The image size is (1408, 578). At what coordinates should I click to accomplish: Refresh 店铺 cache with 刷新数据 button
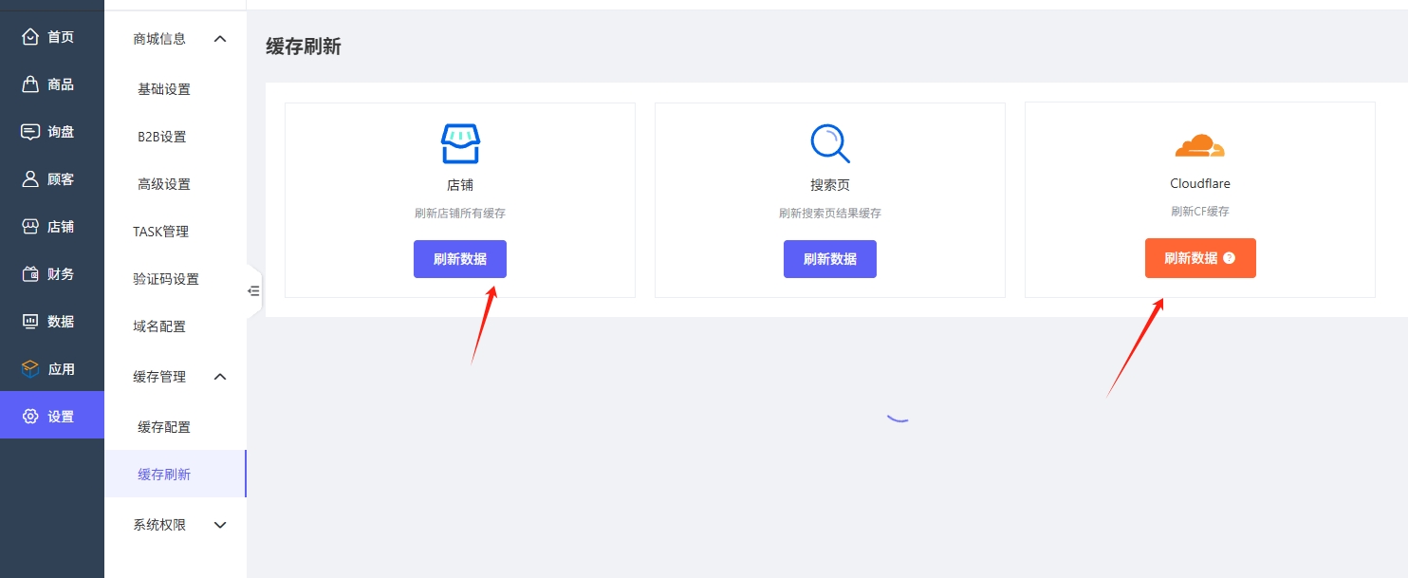(x=460, y=259)
